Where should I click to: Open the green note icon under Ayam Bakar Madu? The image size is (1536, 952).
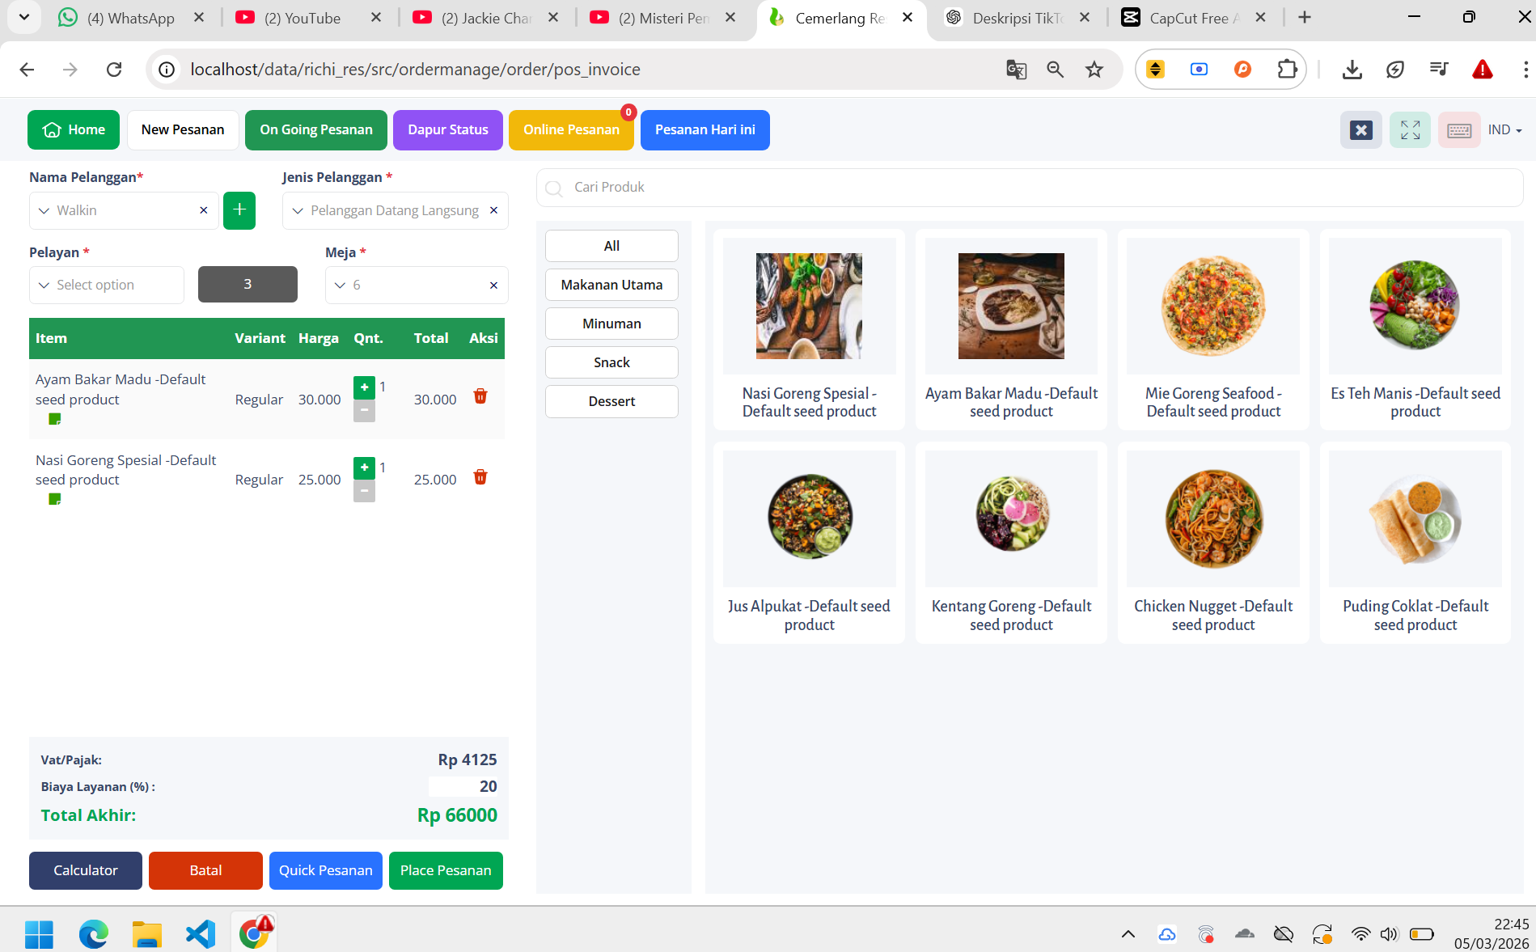pyautogui.click(x=55, y=419)
